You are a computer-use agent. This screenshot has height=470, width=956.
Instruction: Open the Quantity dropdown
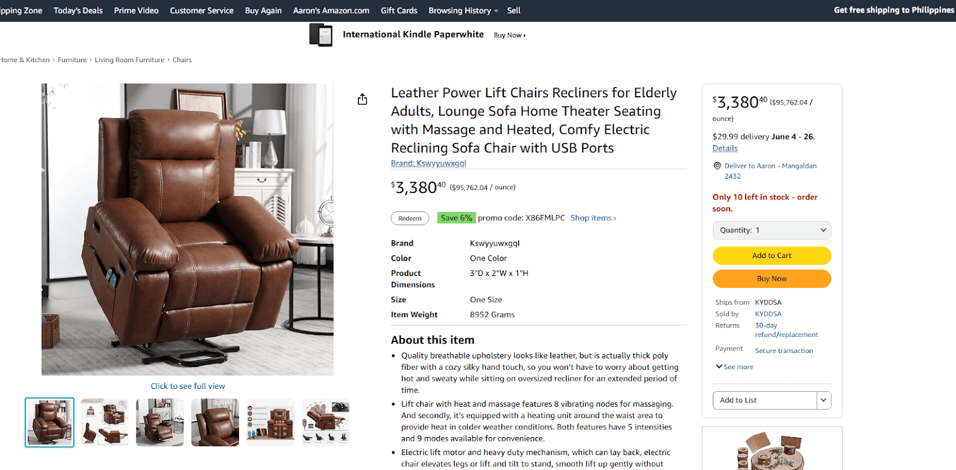pyautogui.click(x=771, y=231)
